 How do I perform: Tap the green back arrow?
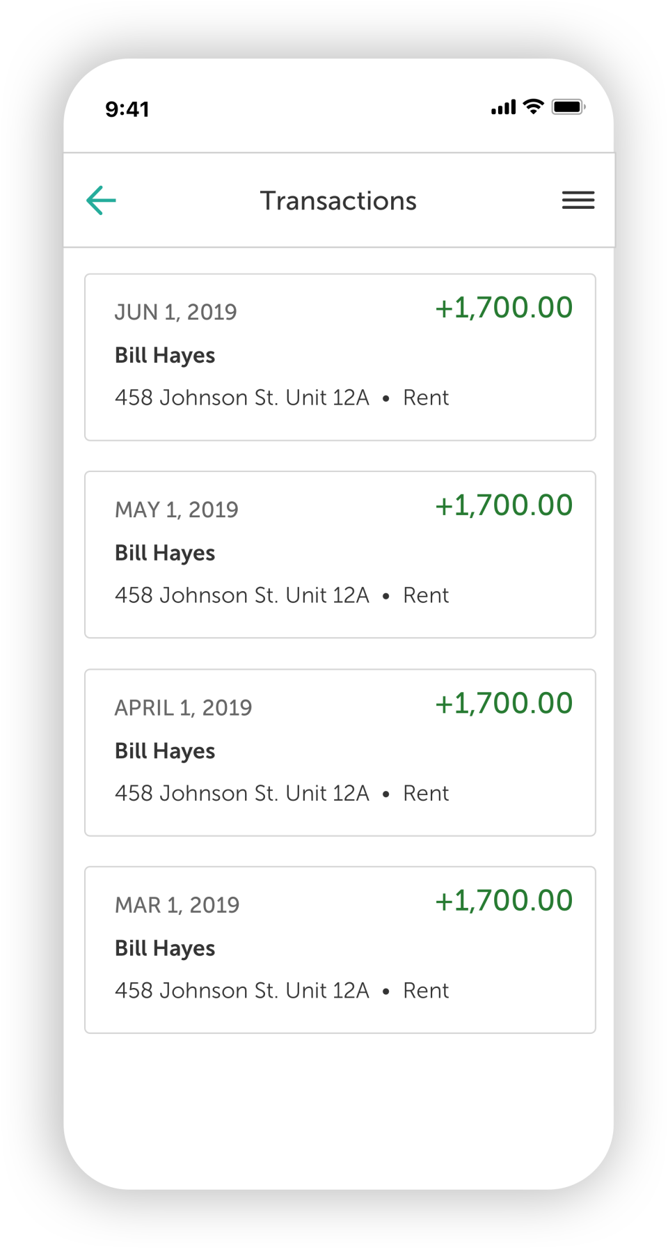102,201
